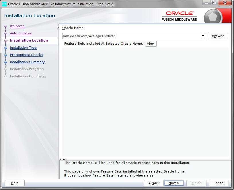Click the Installation Summary step bullet icon

6,62
